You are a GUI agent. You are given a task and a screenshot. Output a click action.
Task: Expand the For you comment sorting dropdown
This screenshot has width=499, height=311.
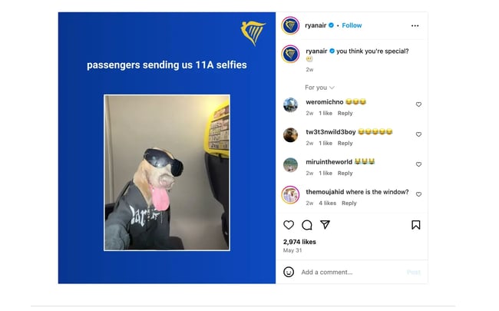(x=319, y=88)
